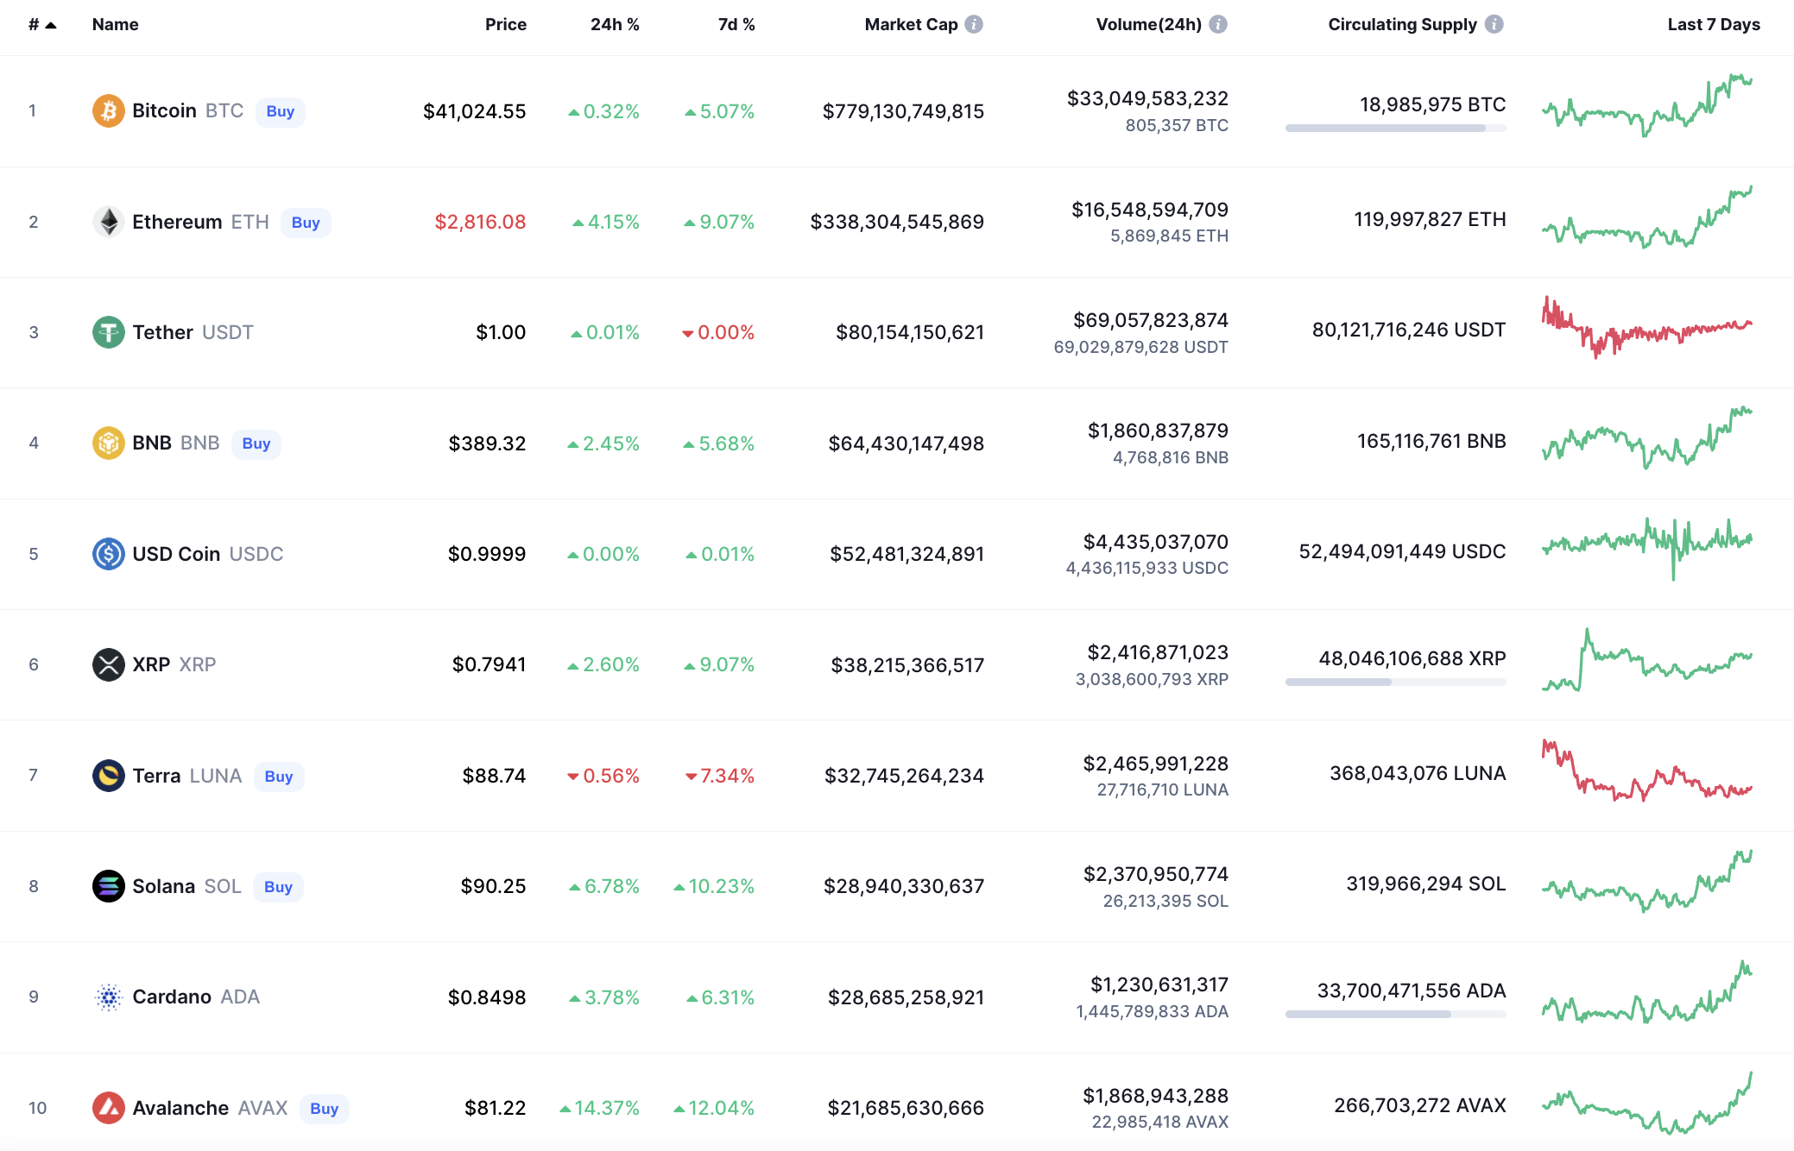The width and height of the screenshot is (1794, 1151).
Task: Click the Avalanche red logo icon
Action: (108, 1108)
